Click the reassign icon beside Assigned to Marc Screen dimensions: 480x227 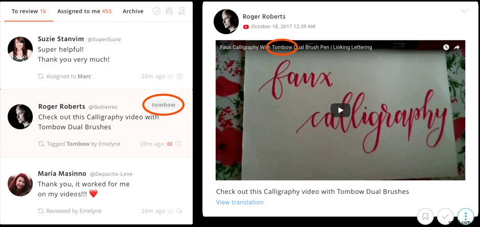(x=41, y=77)
